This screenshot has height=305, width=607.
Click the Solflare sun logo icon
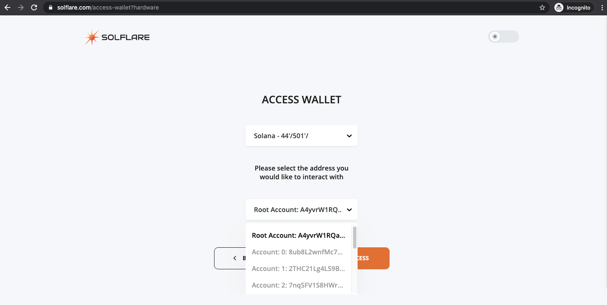point(91,37)
